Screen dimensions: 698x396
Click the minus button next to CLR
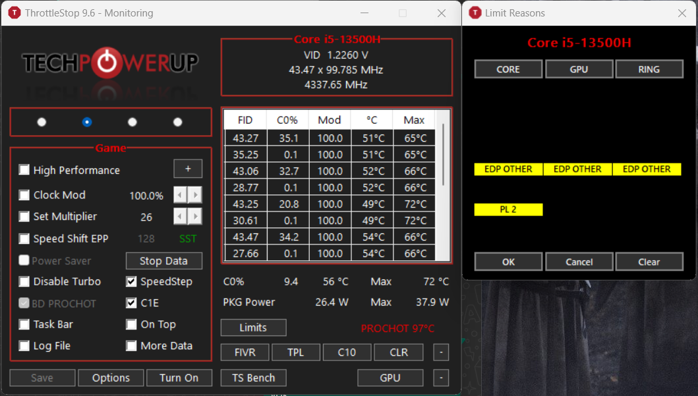pyautogui.click(x=441, y=353)
